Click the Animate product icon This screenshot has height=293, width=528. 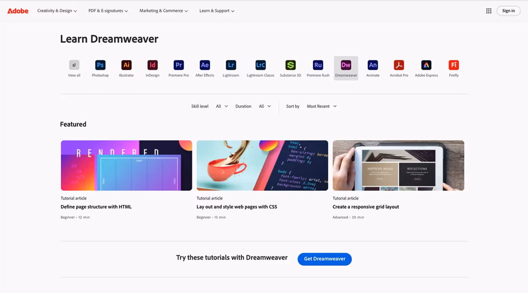click(373, 65)
